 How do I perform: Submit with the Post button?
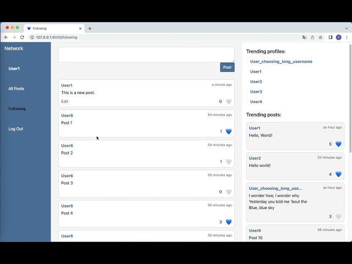point(227,67)
